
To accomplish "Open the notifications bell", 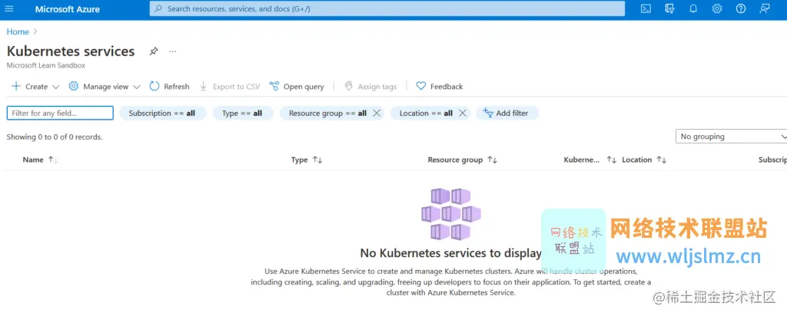I will 693,9.
